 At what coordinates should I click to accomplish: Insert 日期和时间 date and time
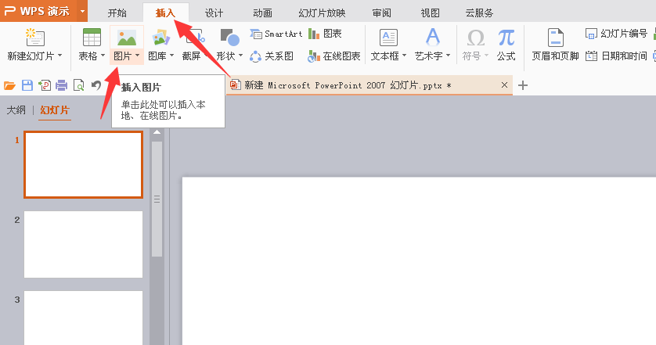[x=616, y=56]
